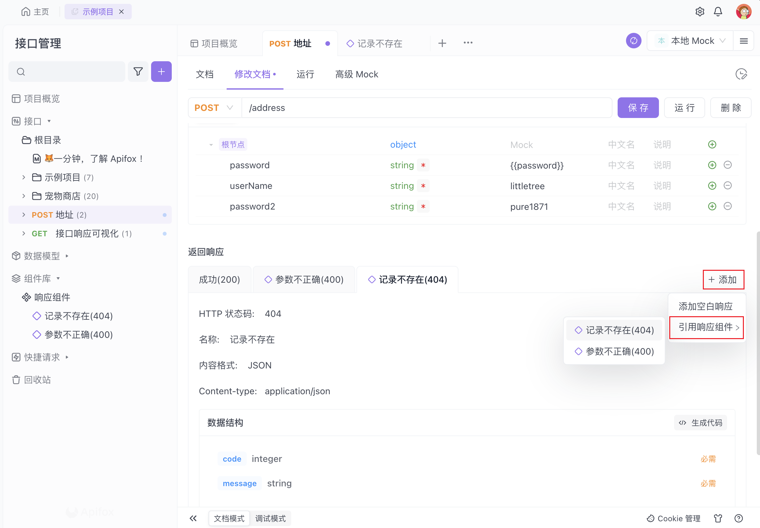760x528 pixels.
Task: Open the notifications bell
Action: [718, 12]
